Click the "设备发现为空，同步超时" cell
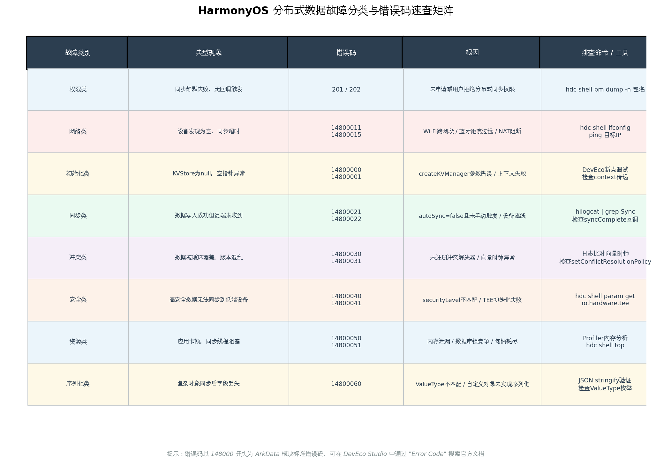This screenshot has height=472, width=656. tap(209, 132)
